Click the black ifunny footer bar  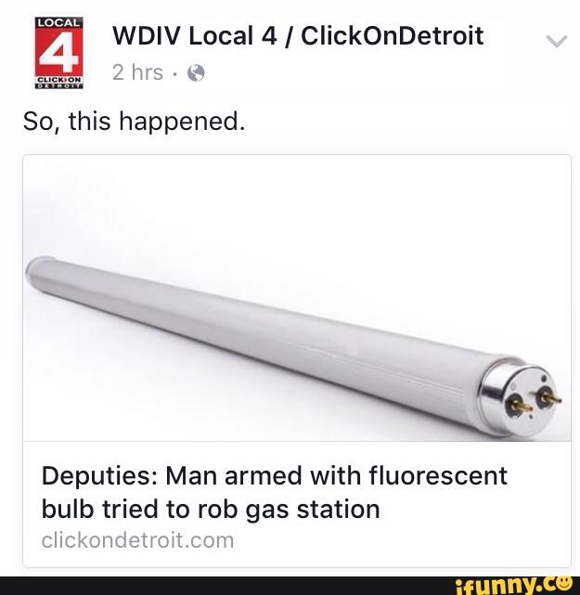tap(290, 586)
